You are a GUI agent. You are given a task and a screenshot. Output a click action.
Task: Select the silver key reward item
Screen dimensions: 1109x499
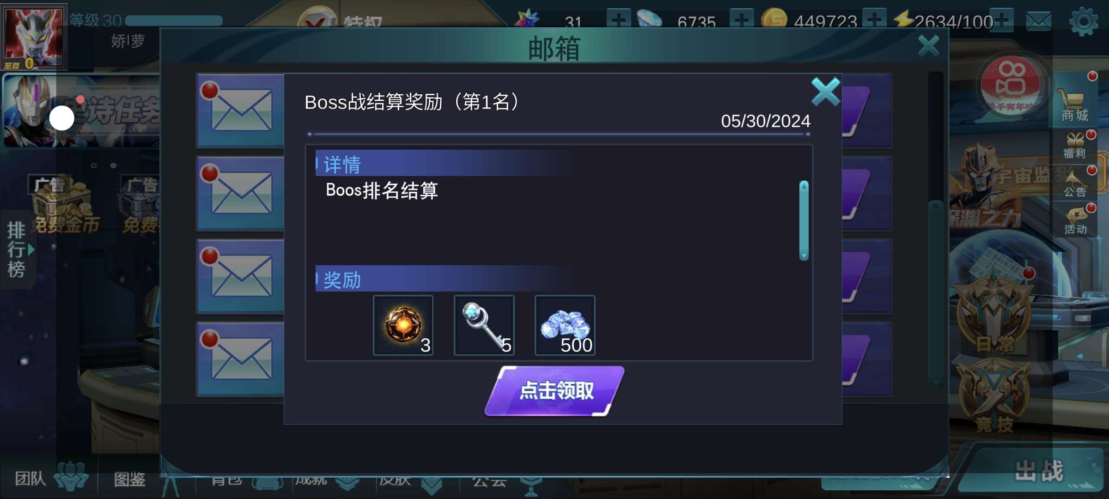(484, 325)
